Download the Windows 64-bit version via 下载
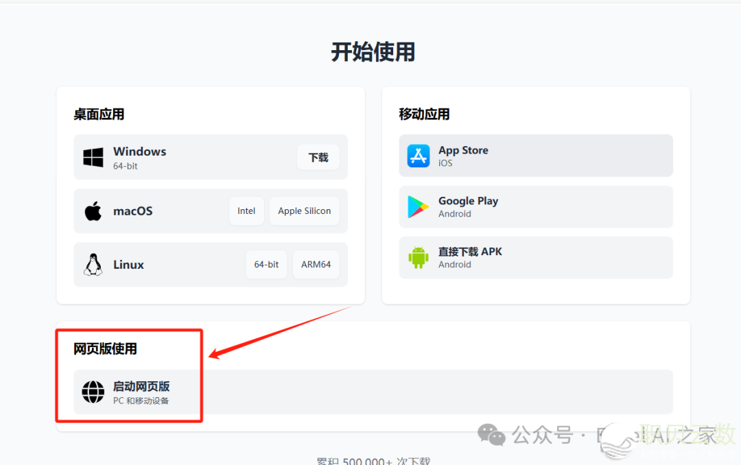 pos(318,157)
